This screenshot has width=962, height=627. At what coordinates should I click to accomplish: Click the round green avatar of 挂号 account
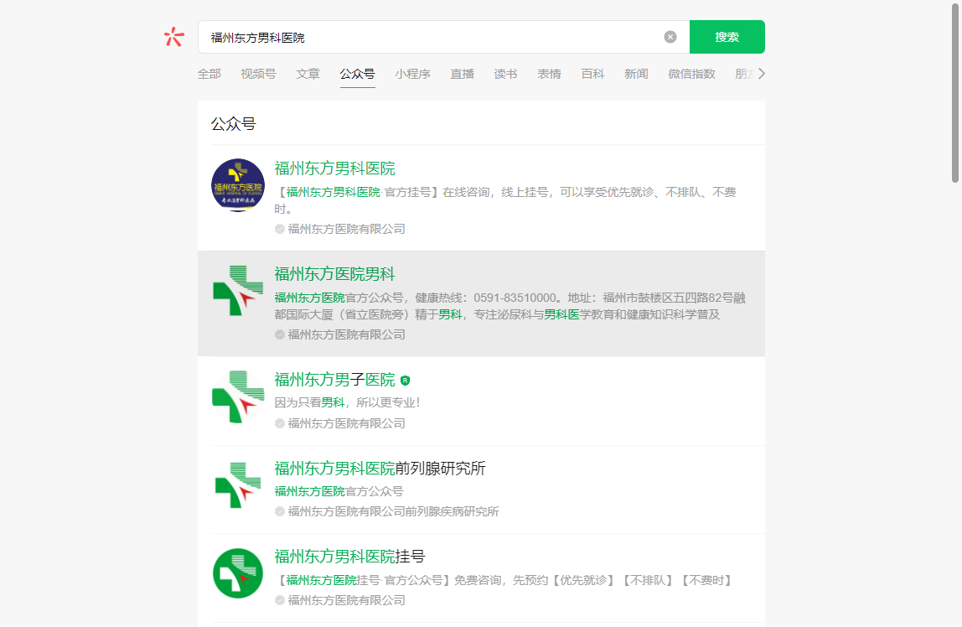238,573
